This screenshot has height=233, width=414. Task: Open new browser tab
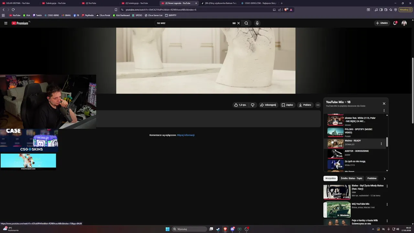(x=281, y=3)
